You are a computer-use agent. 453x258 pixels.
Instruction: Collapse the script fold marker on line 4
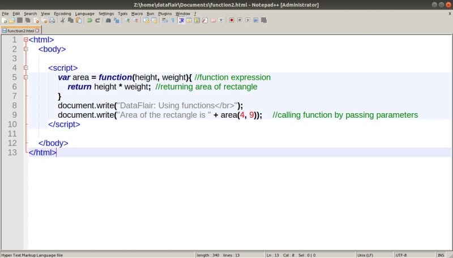25,68
